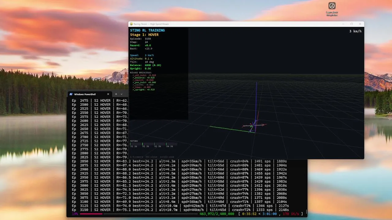Minimize the Racing Drone viewer window
This screenshot has height=220, width=392.
(343, 24)
